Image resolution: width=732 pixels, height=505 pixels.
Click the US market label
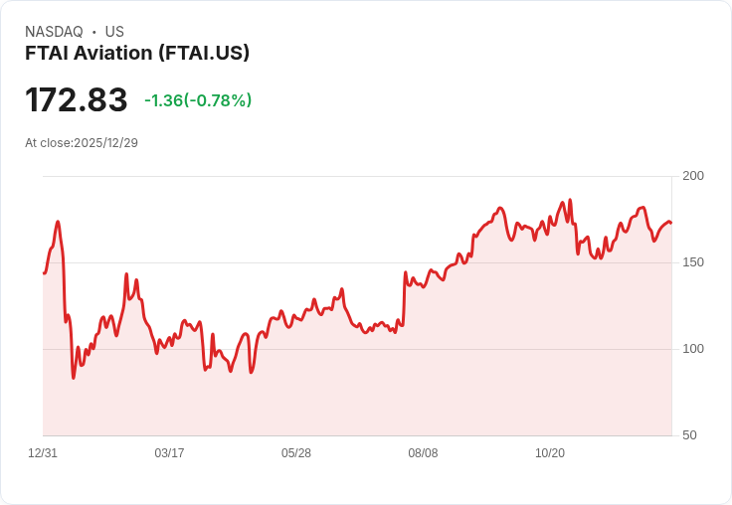(114, 32)
